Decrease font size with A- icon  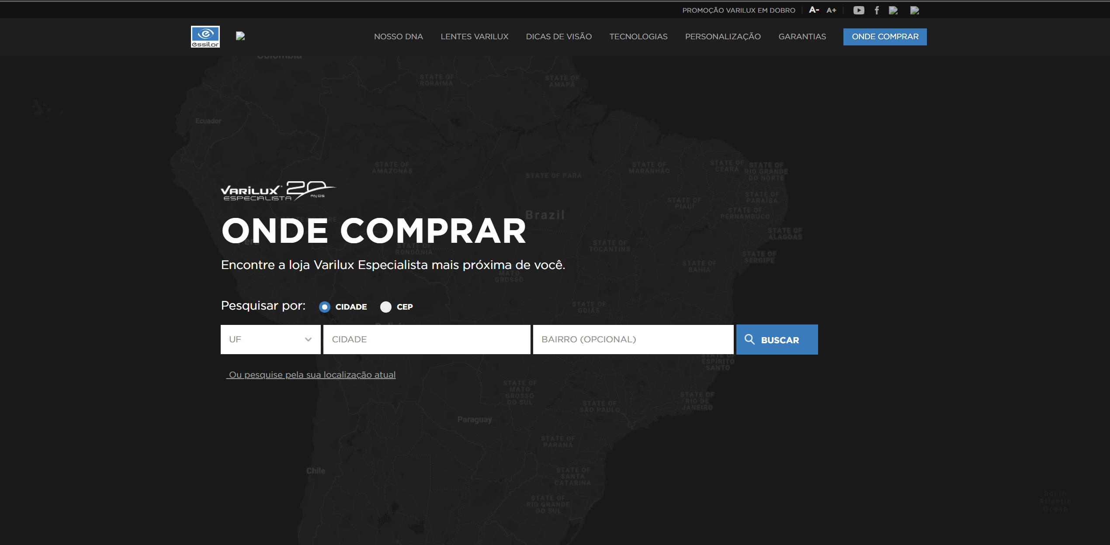pyautogui.click(x=813, y=10)
